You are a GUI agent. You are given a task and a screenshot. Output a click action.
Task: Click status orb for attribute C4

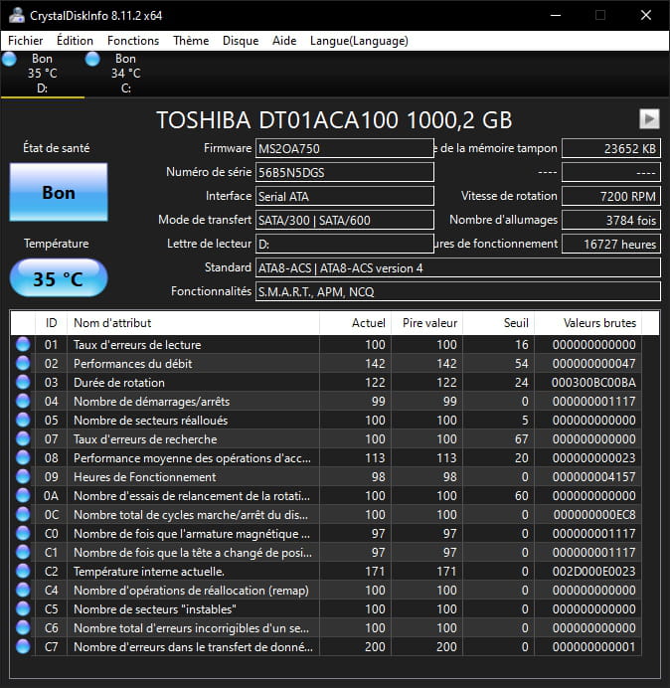tap(23, 590)
